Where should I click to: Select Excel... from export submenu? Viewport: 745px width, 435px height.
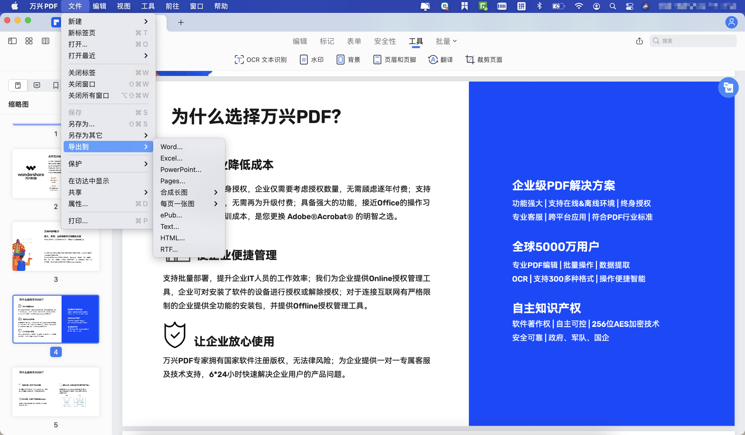[172, 158]
